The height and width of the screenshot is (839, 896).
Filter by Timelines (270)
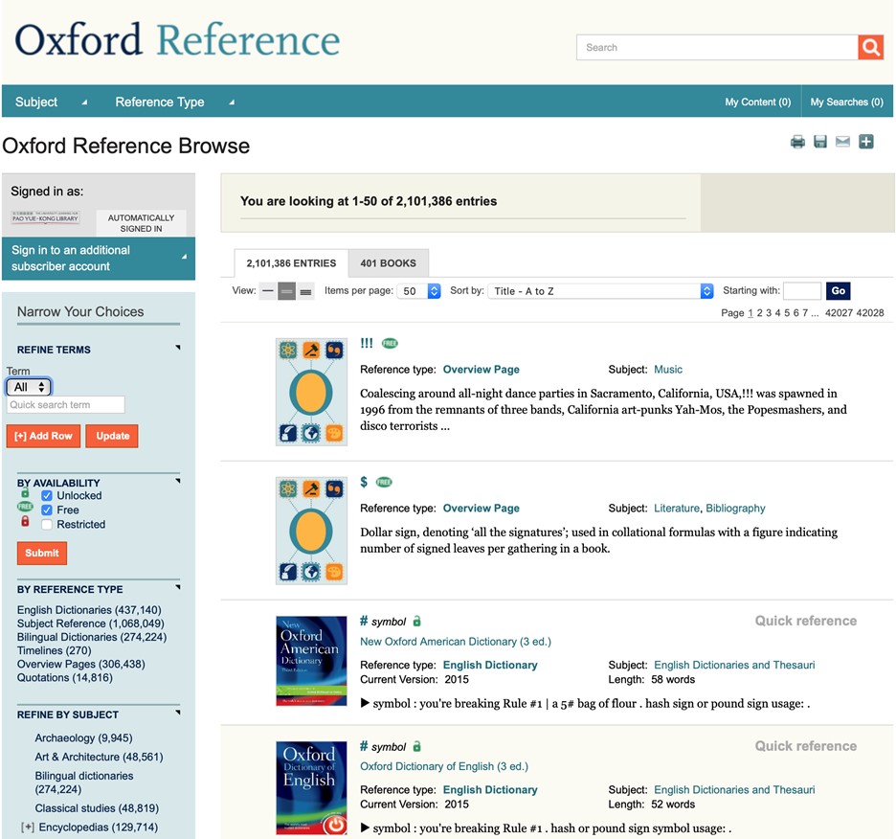point(55,650)
